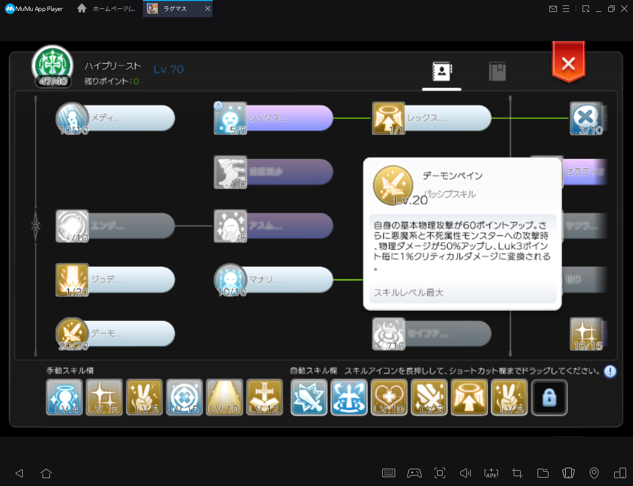Click the LV.10 light beam manual slot

click(225, 397)
